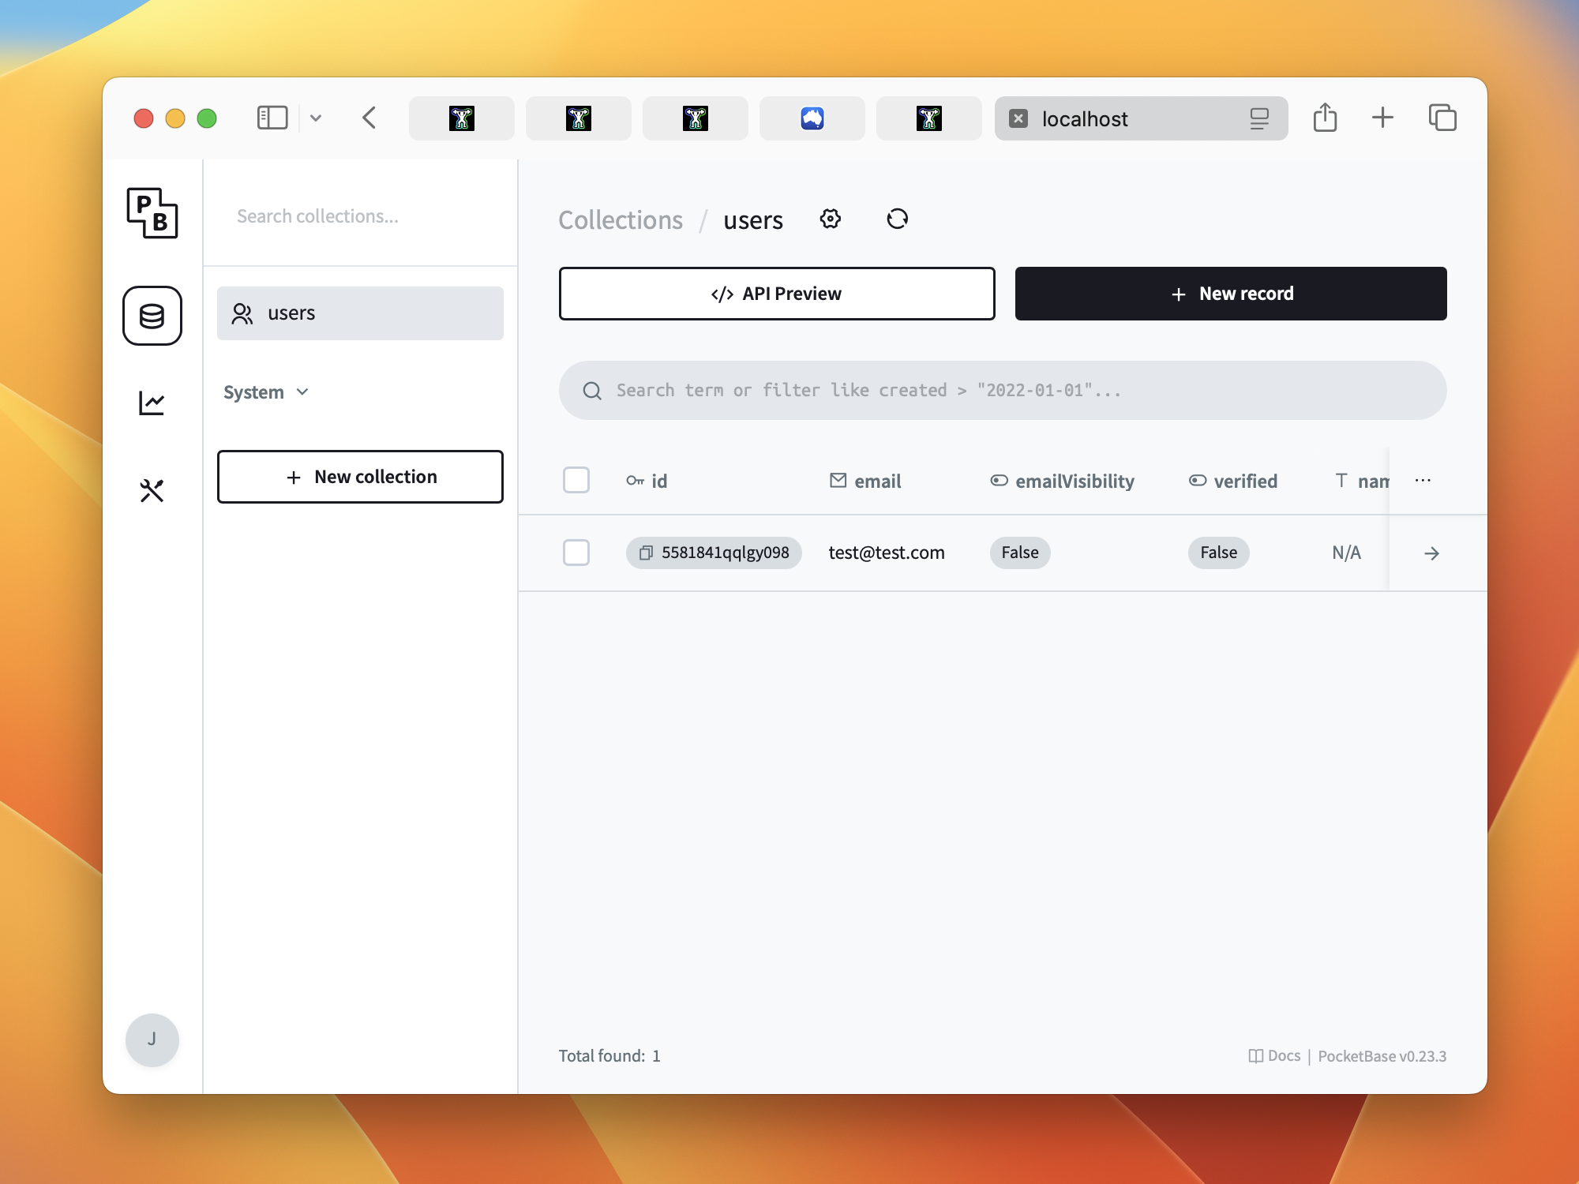Viewport: 1579px width, 1184px height.
Task: Open users collection settings gear icon
Action: point(831,219)
